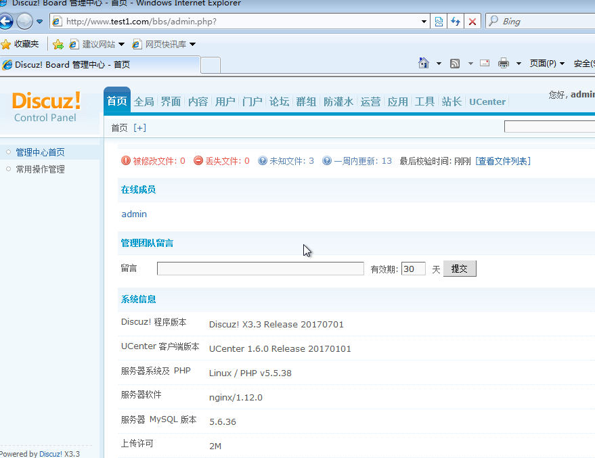595x458 pixels.
Task: Click the 一周内更新: 13 text
Action: 363,161
